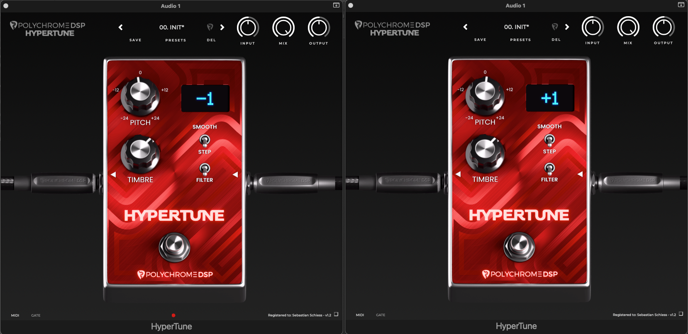Toggle the FILTER switch on the +1 pedal
688x334 pixels.
coord(549,168)
